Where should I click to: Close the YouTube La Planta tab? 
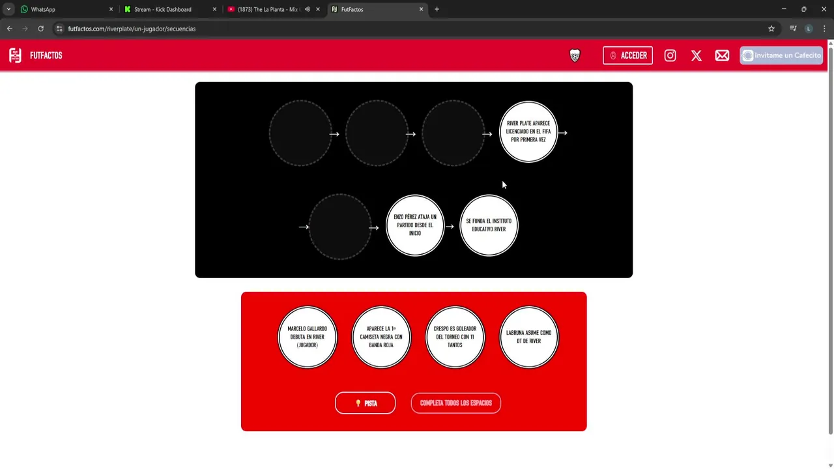(x=318, y=9)
